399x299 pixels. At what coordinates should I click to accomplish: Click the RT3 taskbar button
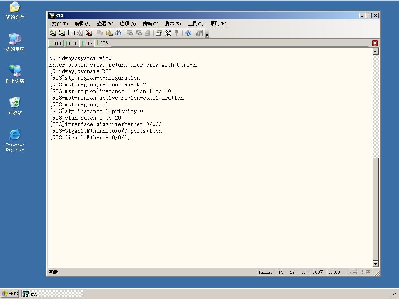52,294
